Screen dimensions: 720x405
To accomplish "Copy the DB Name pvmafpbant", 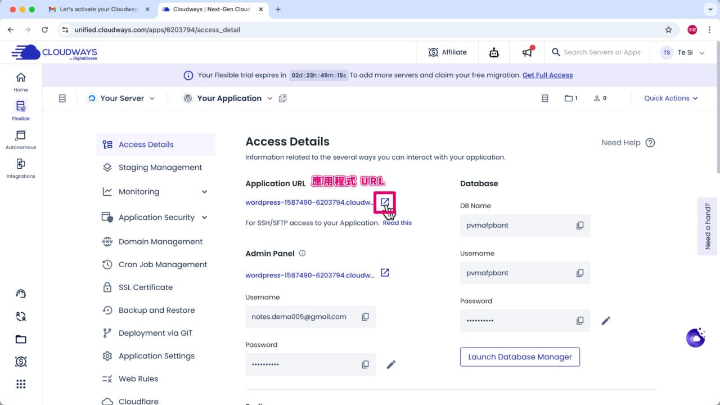I will pos(580,225).
